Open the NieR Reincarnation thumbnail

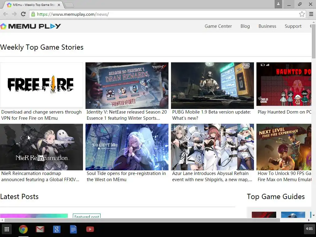point(41,147)
